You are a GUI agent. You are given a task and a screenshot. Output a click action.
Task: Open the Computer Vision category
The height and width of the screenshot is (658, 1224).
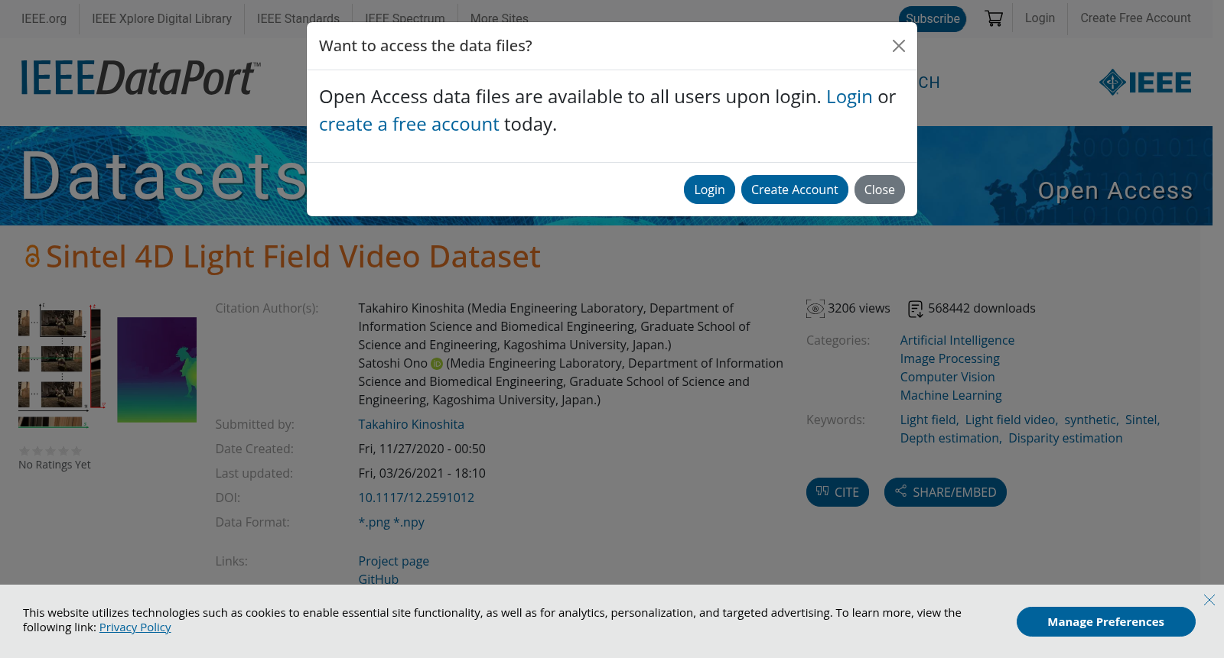coord(948,378)
